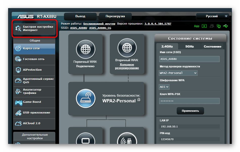Click the blue router icon in network map

86,98
